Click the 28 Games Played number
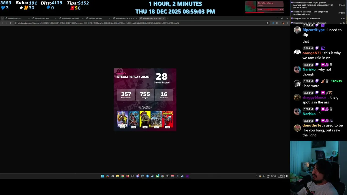Image resolution: width=347 pixels, height=195 pixels. tap(162, 77)
